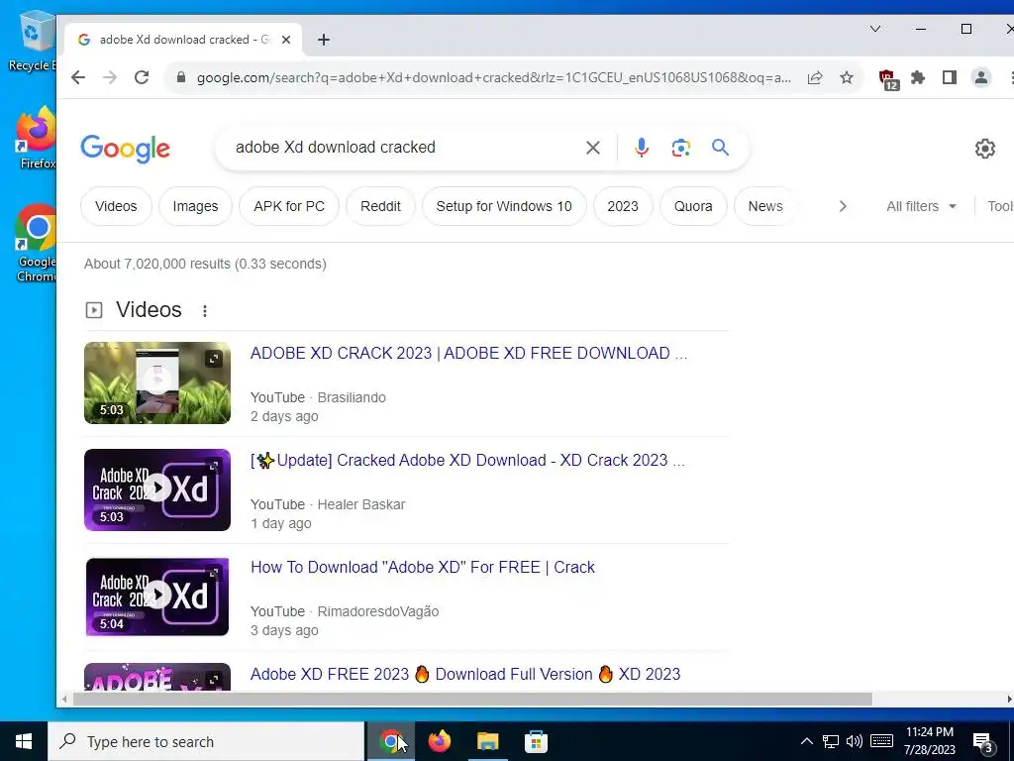Open the taskbar clock and date
Viewport: 1014px width, 761px height.
(929, 741)
